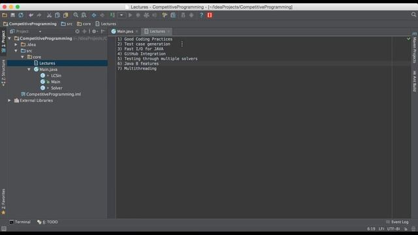This screenshot has height=235, width=418.
Task: Expand the .idea folder
Action: 16,44
